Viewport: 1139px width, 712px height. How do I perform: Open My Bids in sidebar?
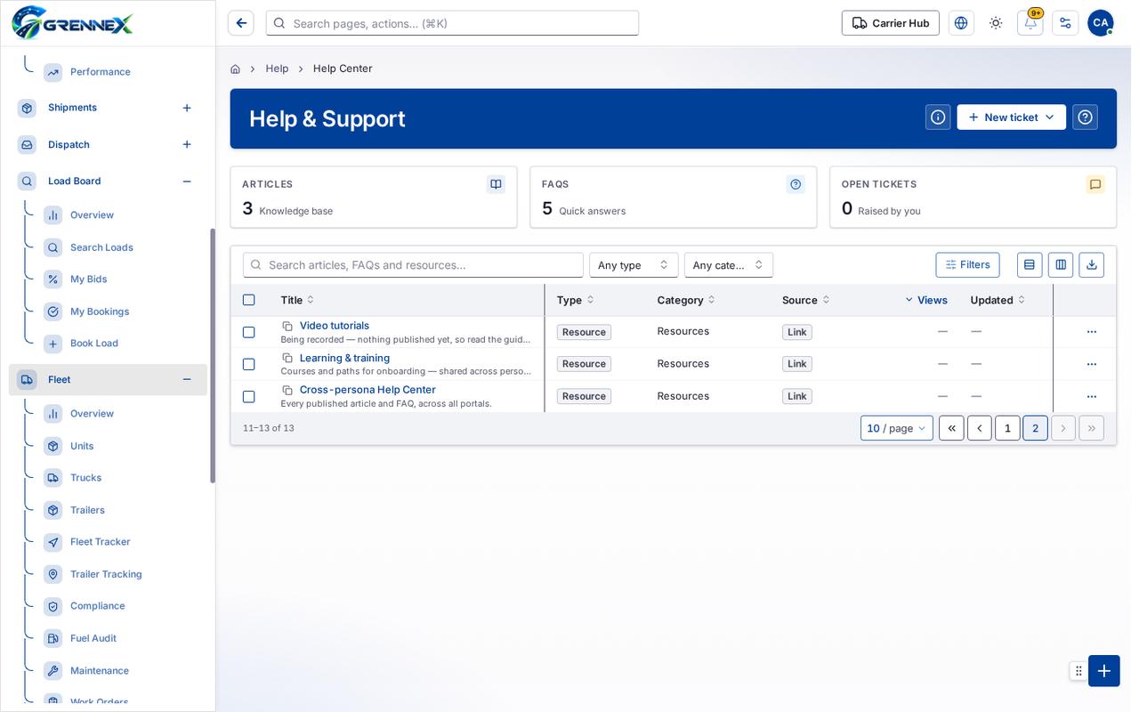pyautogui.click(x=89, y=279)
